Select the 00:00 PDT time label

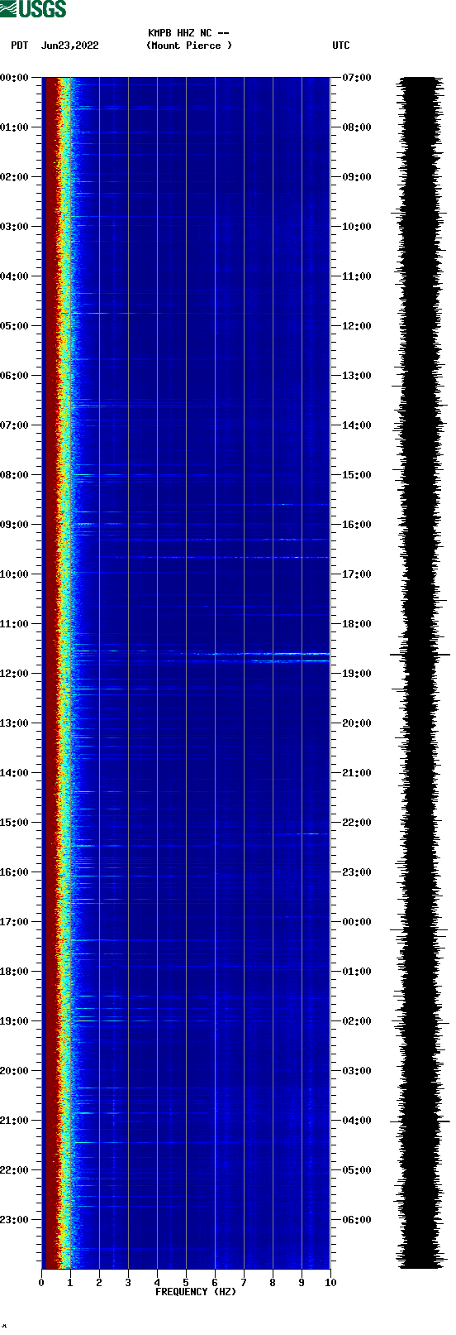15,78
